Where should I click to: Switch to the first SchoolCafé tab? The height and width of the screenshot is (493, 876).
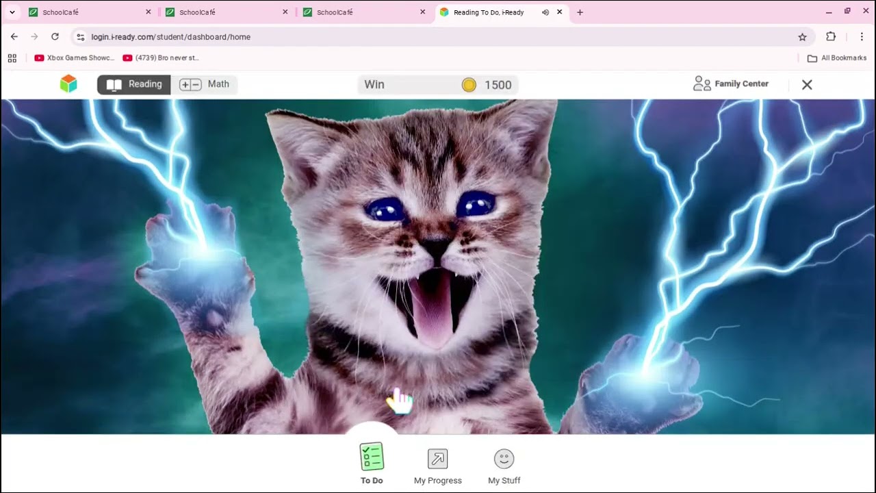click(89, 12)
